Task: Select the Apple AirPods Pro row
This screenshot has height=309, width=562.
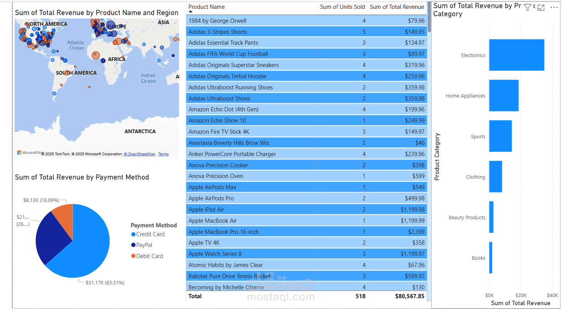Action: (x=307, y=198)
